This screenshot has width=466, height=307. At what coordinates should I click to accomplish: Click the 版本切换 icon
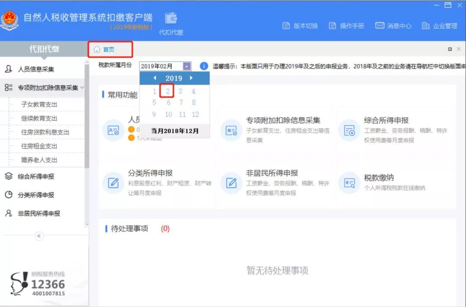(286, 25)
